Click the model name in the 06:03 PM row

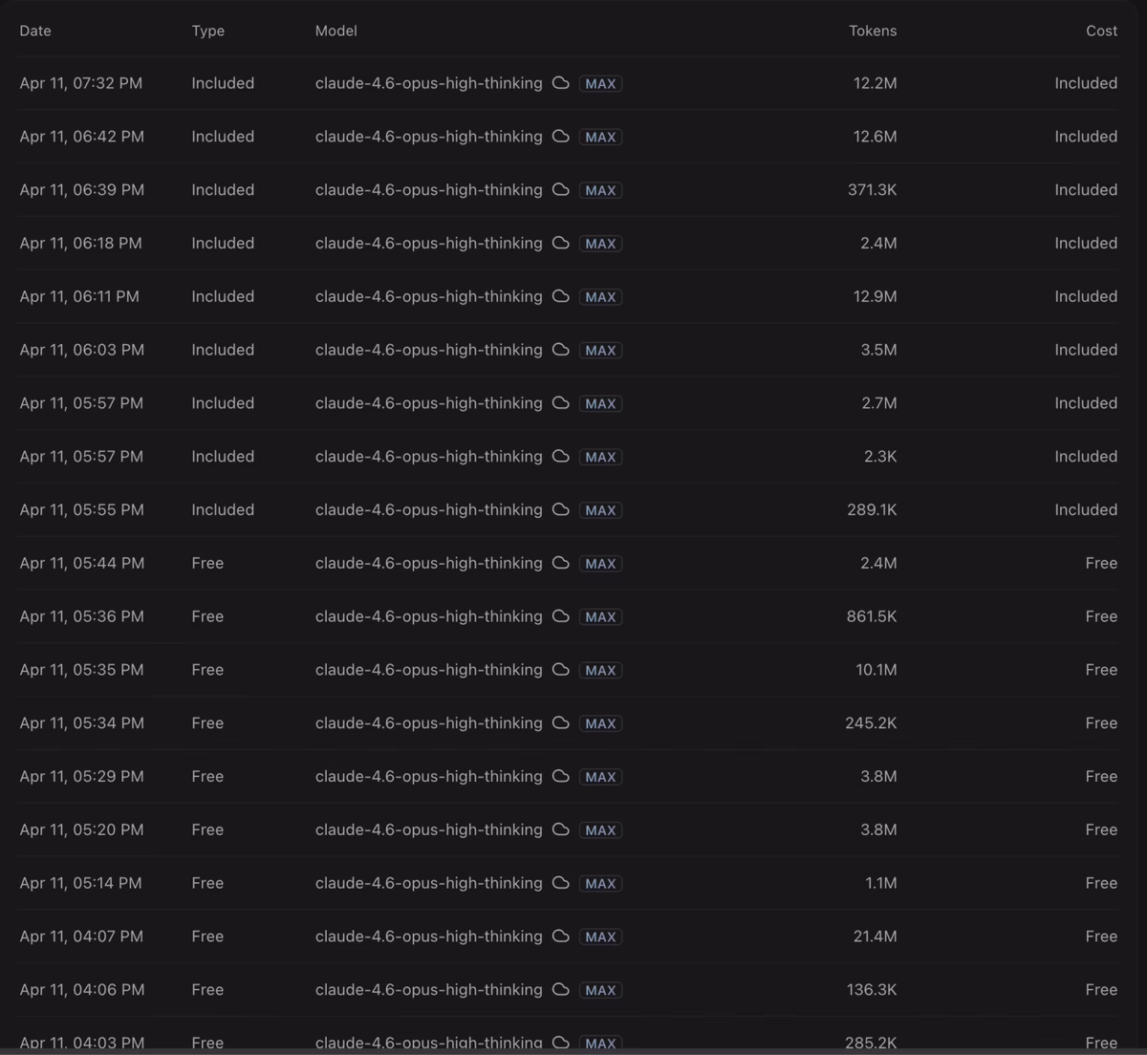point(429,350)
